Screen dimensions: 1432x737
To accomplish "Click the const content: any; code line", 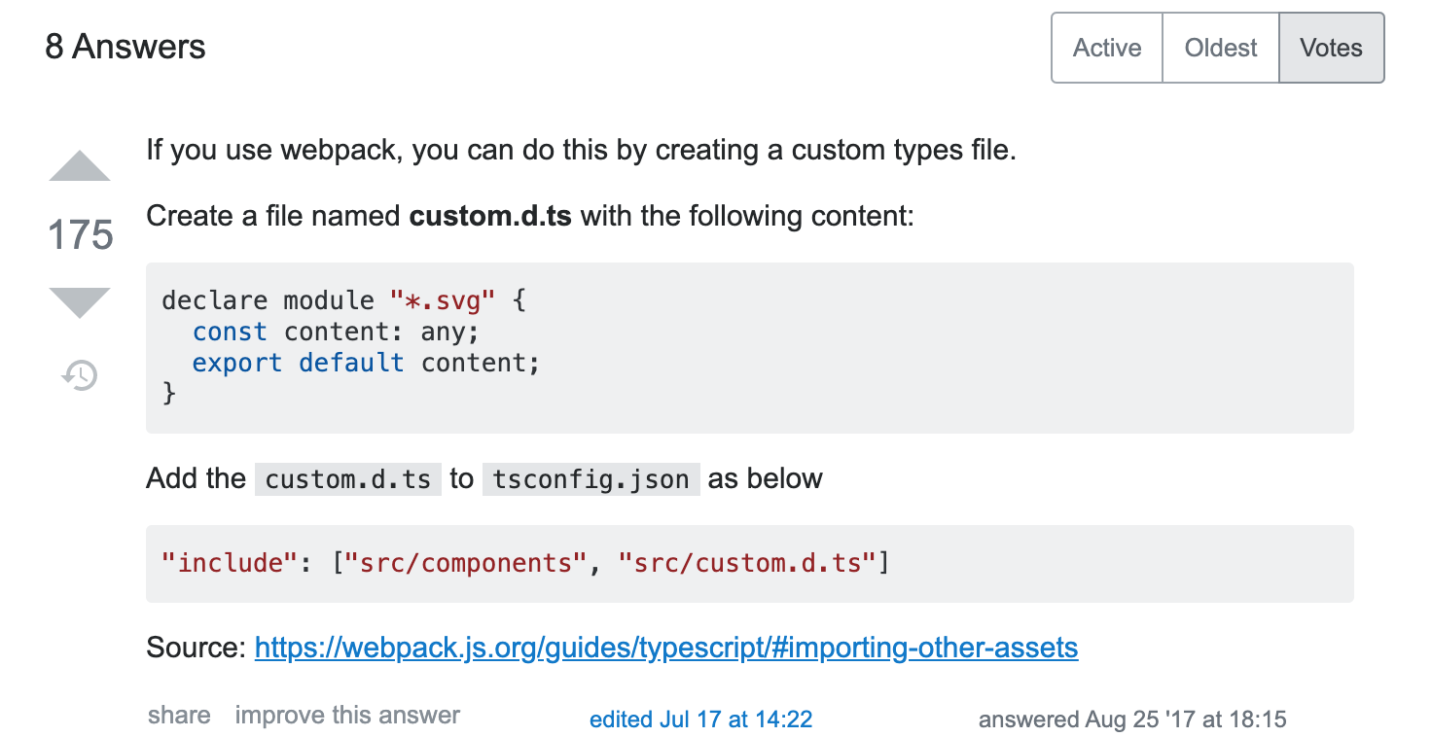I will point(337,332).
